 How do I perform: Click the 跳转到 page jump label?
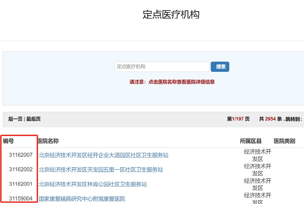tap(293, 119)
